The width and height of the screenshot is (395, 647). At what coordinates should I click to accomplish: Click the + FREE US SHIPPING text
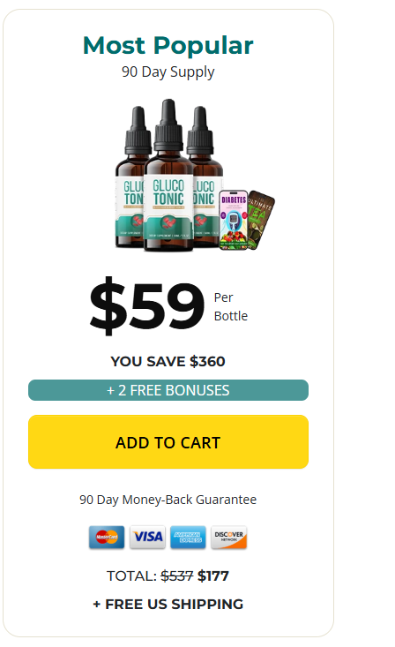pos(168,604)
